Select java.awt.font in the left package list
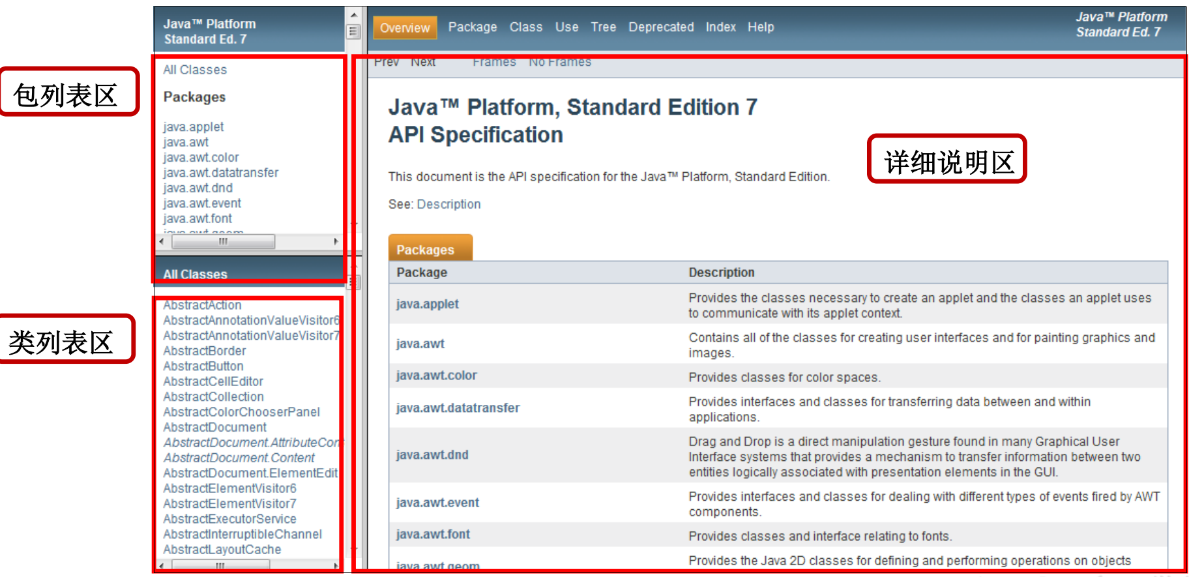 198,218
